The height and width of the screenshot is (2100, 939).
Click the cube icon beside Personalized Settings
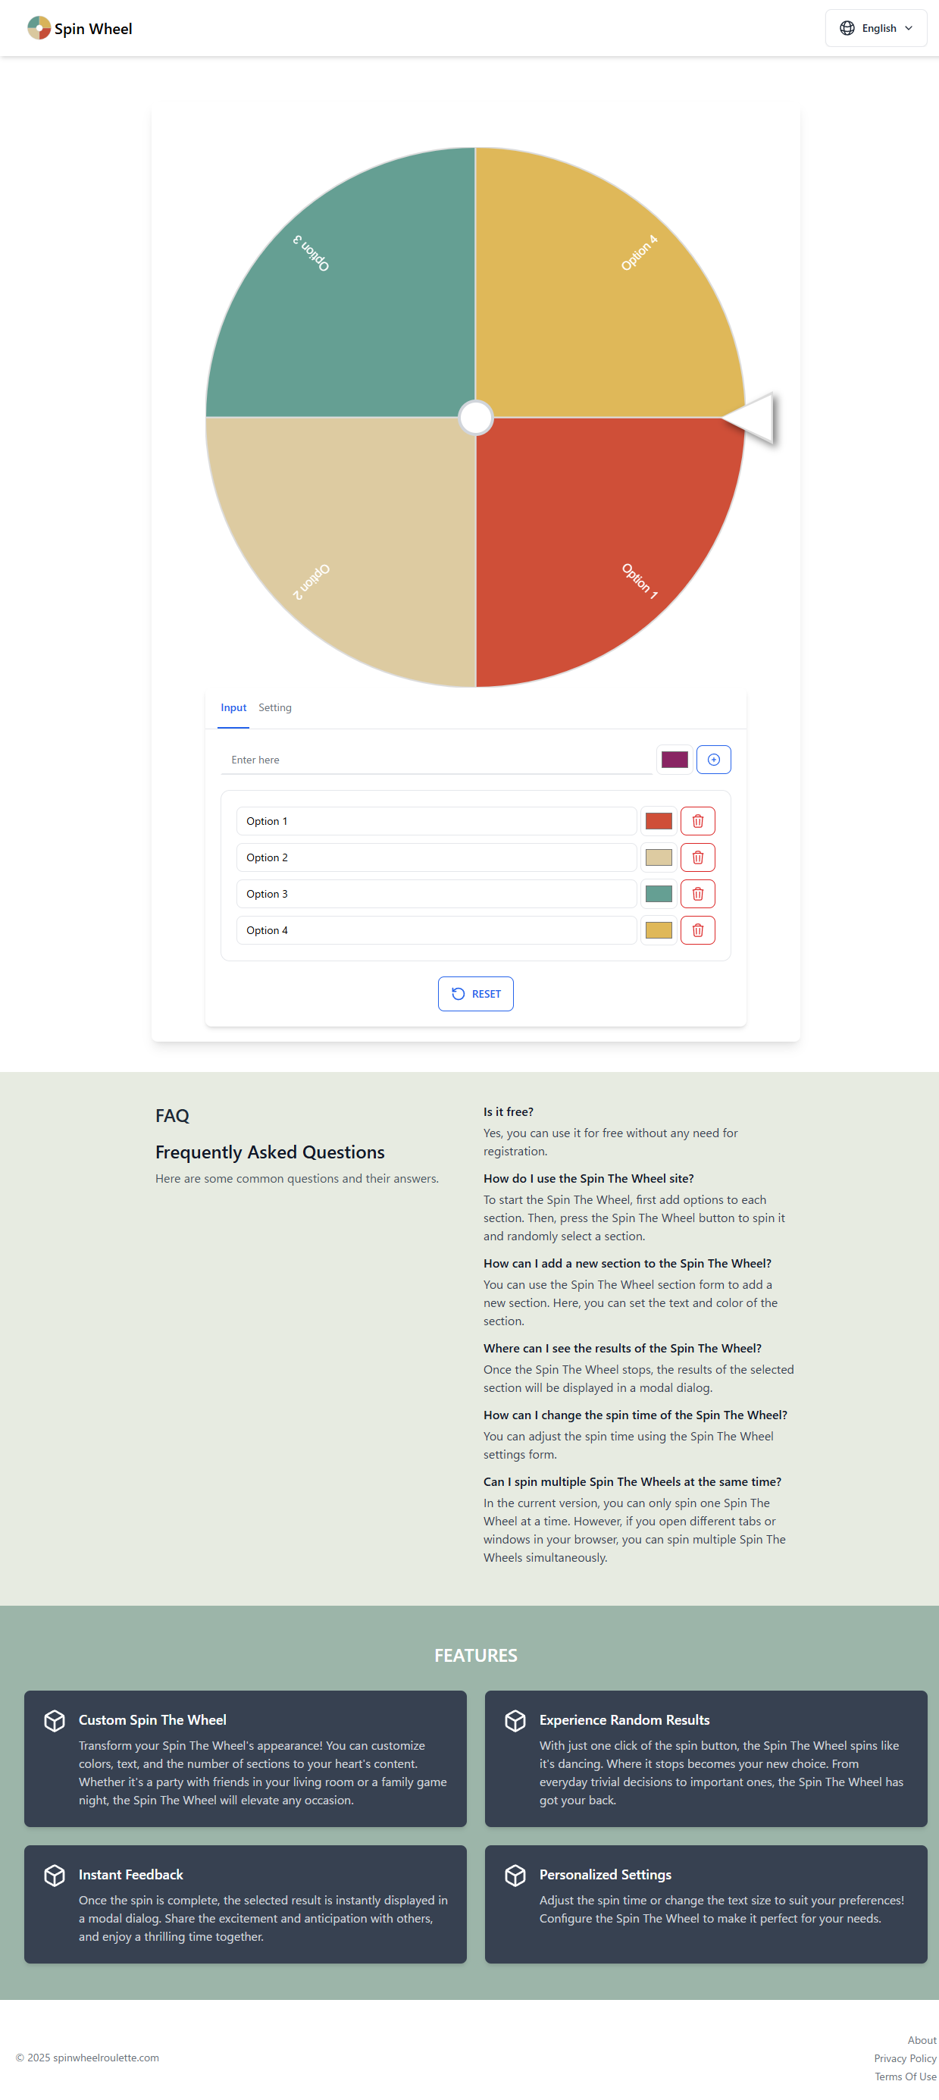[x=516, y=1875]
